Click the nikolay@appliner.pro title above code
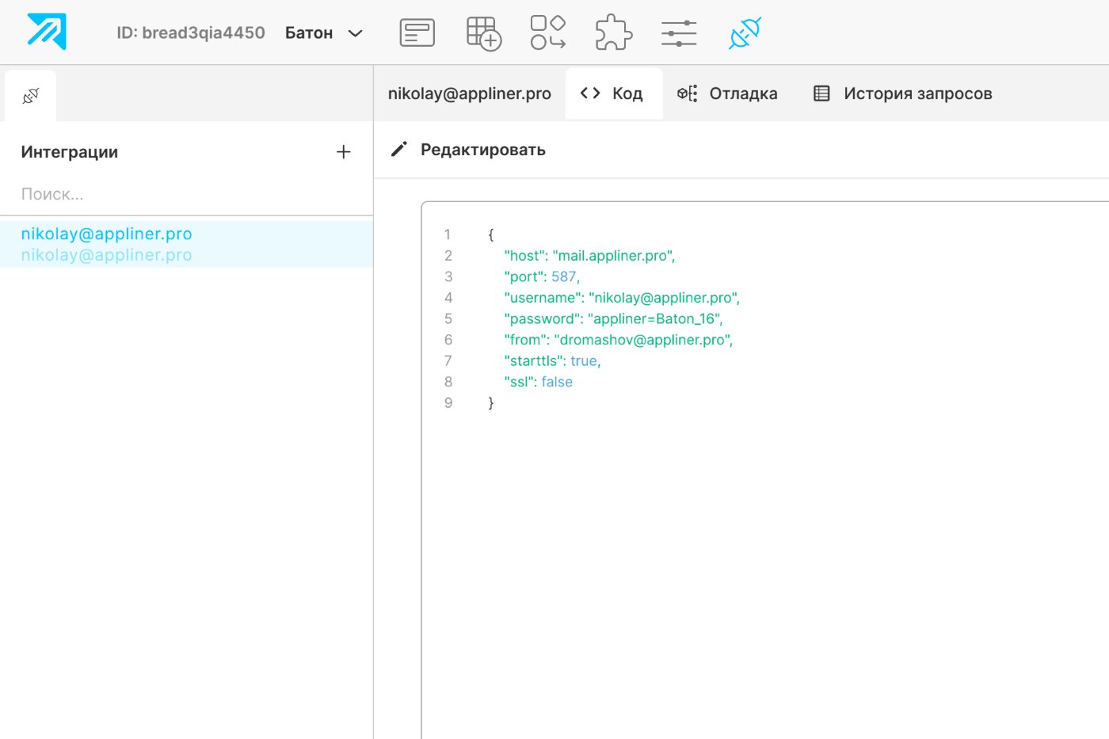 (x=470, y=93)
